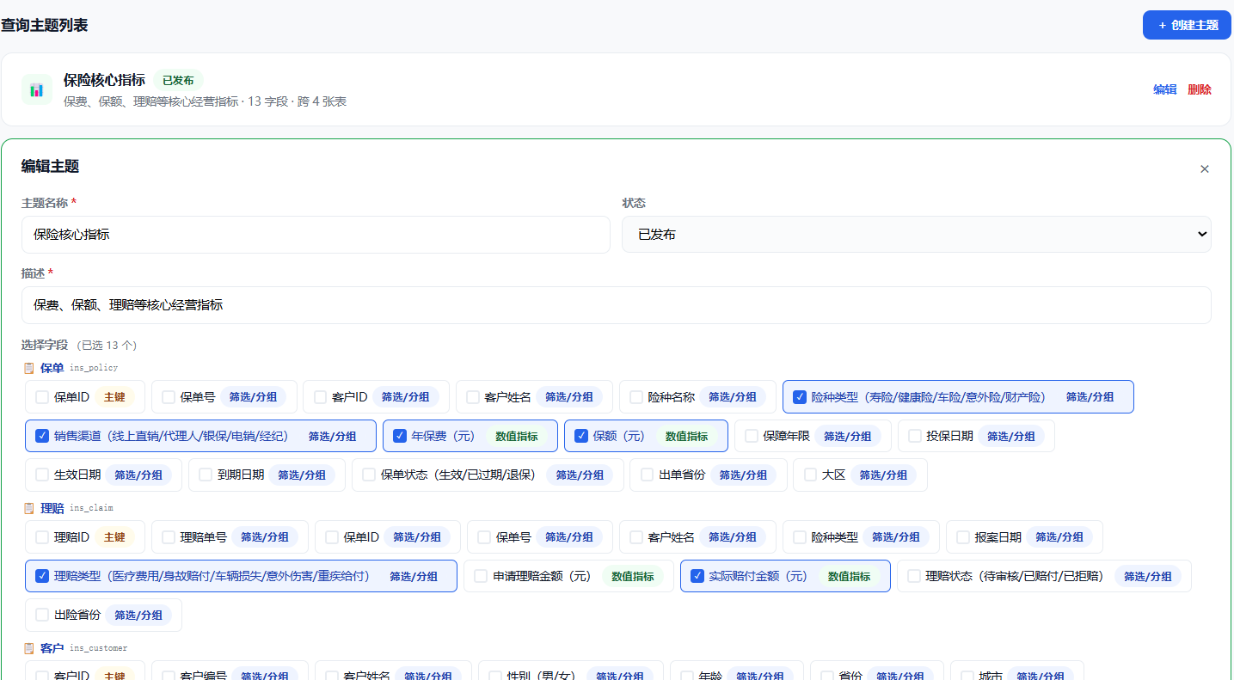
Task: Click the clipboard icon beside 客户 ins_customer
Action: click(29, 648)
